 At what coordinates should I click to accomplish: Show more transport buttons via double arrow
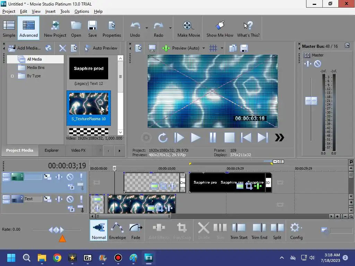279,138
